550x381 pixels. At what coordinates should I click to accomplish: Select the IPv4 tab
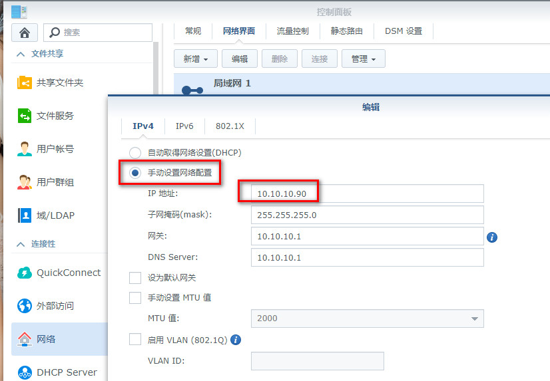[143, 126]
